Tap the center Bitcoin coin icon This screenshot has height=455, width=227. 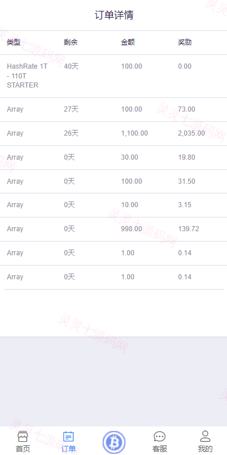tap(114, 442)
